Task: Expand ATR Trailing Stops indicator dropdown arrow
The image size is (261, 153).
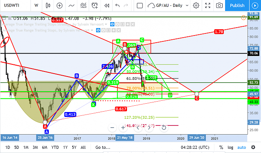Action: 92,31
